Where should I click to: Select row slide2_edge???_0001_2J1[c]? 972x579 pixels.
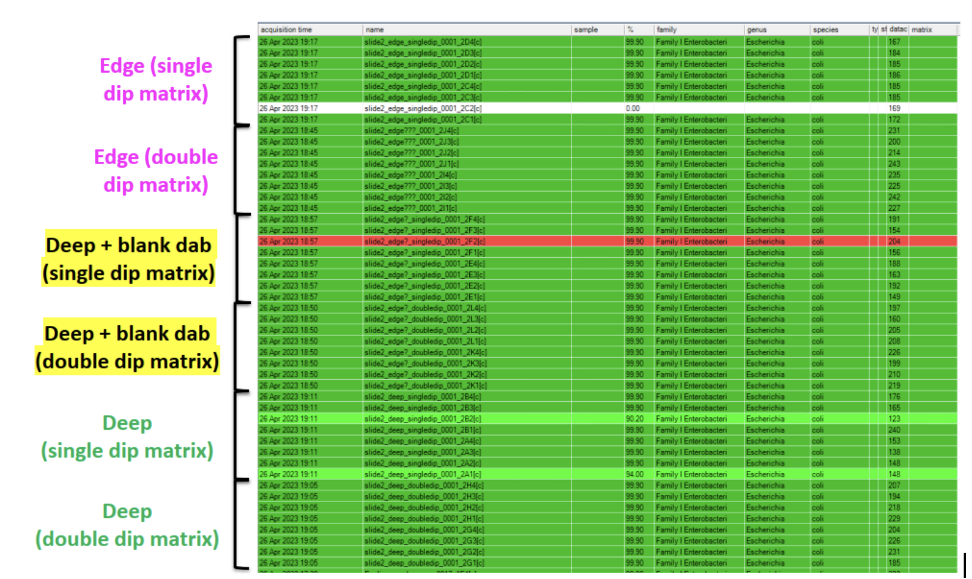tap(608, 164)
